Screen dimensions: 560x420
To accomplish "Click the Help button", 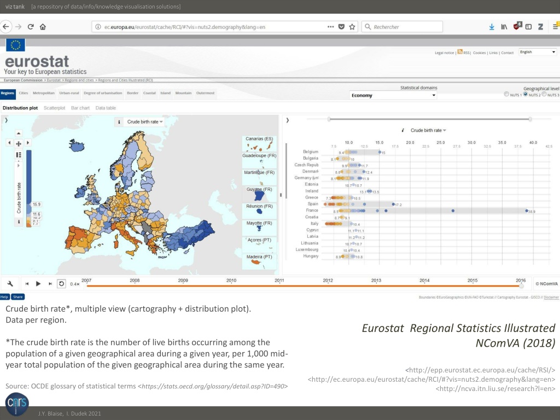I will 4,297.
